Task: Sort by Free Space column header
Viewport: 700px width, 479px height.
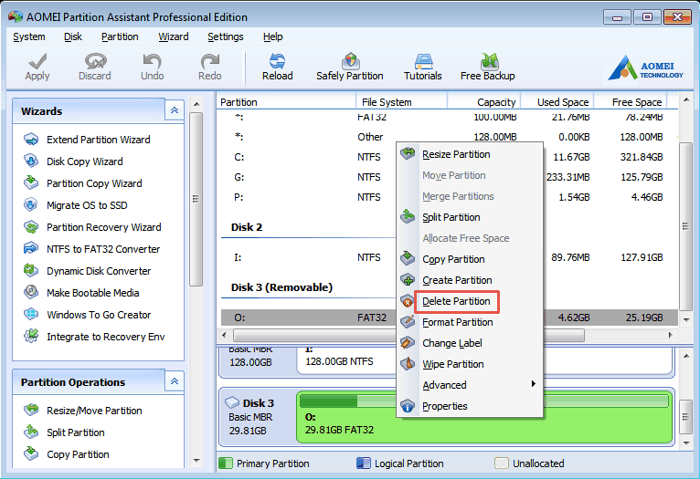Action: click(x=631, y=102)
